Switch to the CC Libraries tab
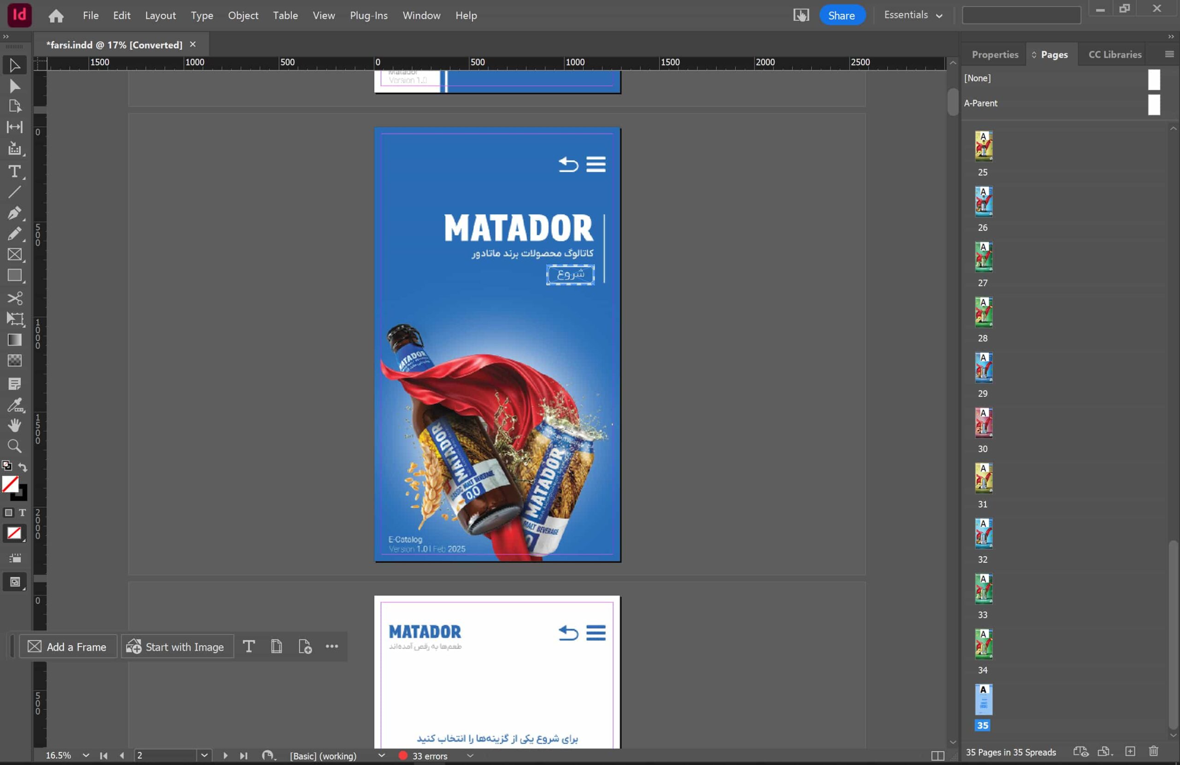Image resolution: width=1180 pixels, height=765 pixels. (x=1115, y=54)
